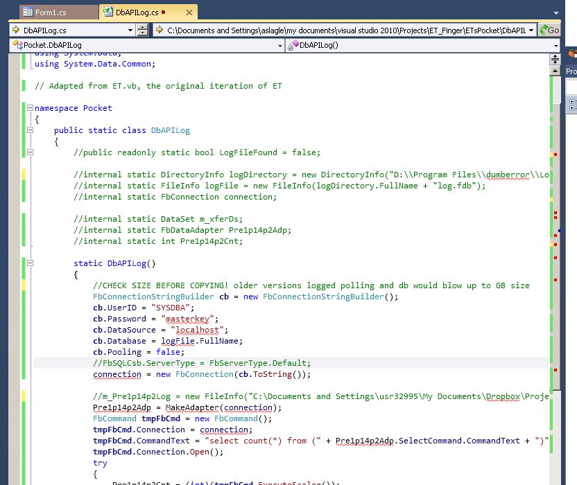Click the commented 'FbDataAdapter Pre1p14p2Adp' line
The width and height of the screenshot is (577, 485).
182,230
